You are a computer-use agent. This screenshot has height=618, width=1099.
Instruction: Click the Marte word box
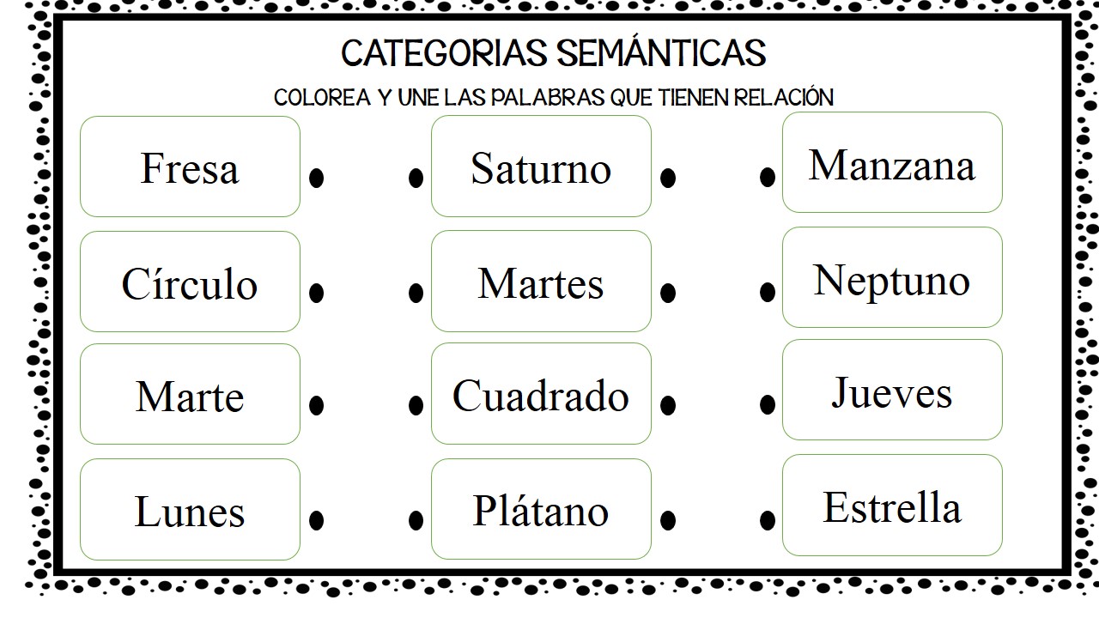click(x=190, y=394)
